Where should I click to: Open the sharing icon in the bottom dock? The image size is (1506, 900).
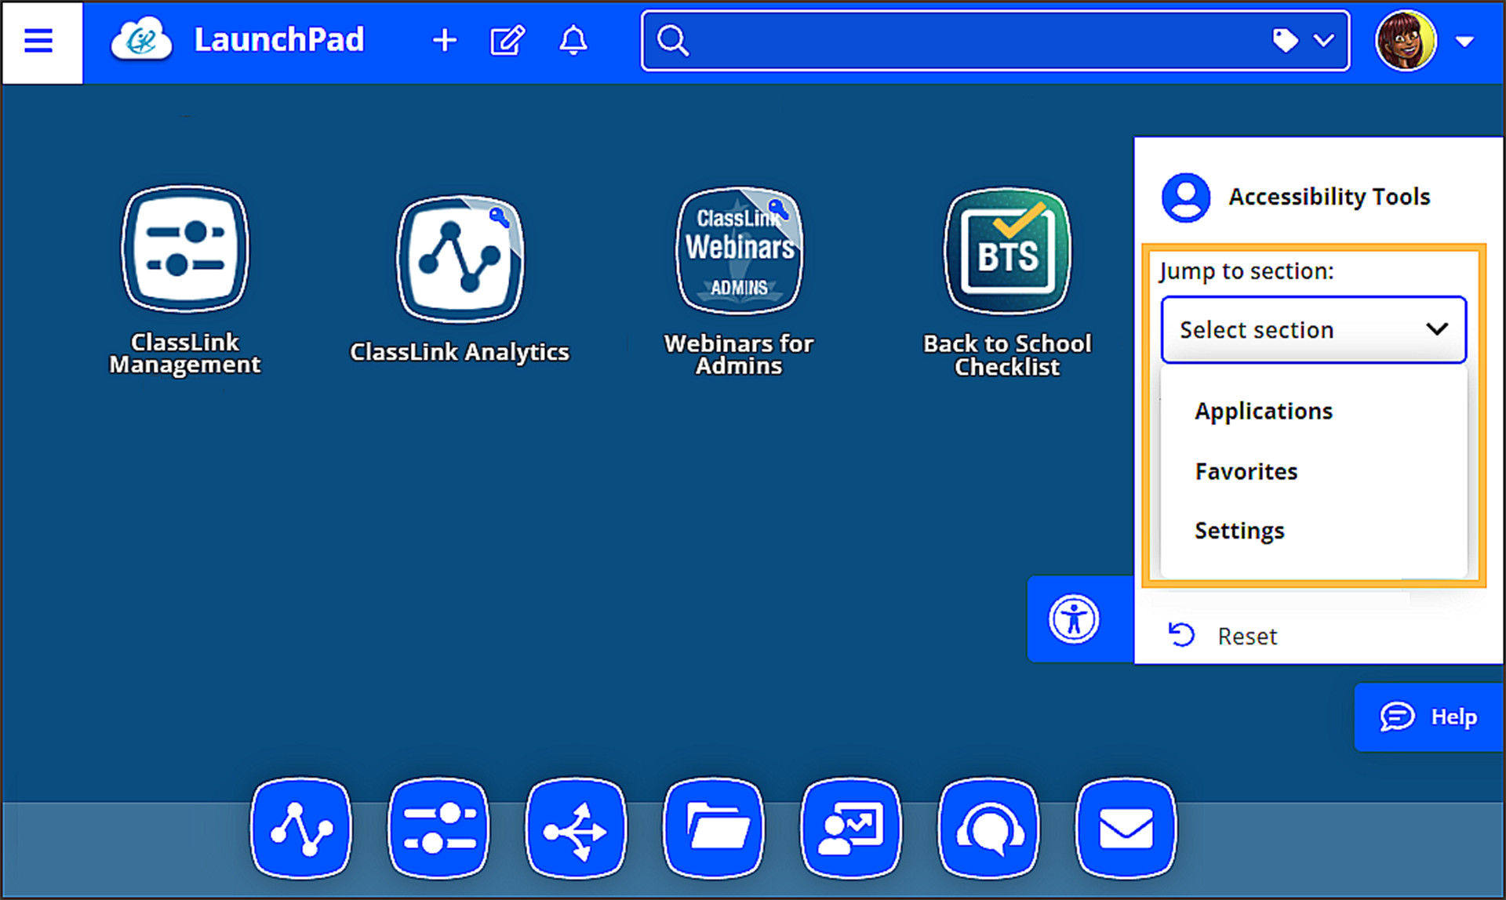pyautogui.click(x=576, y=829)
